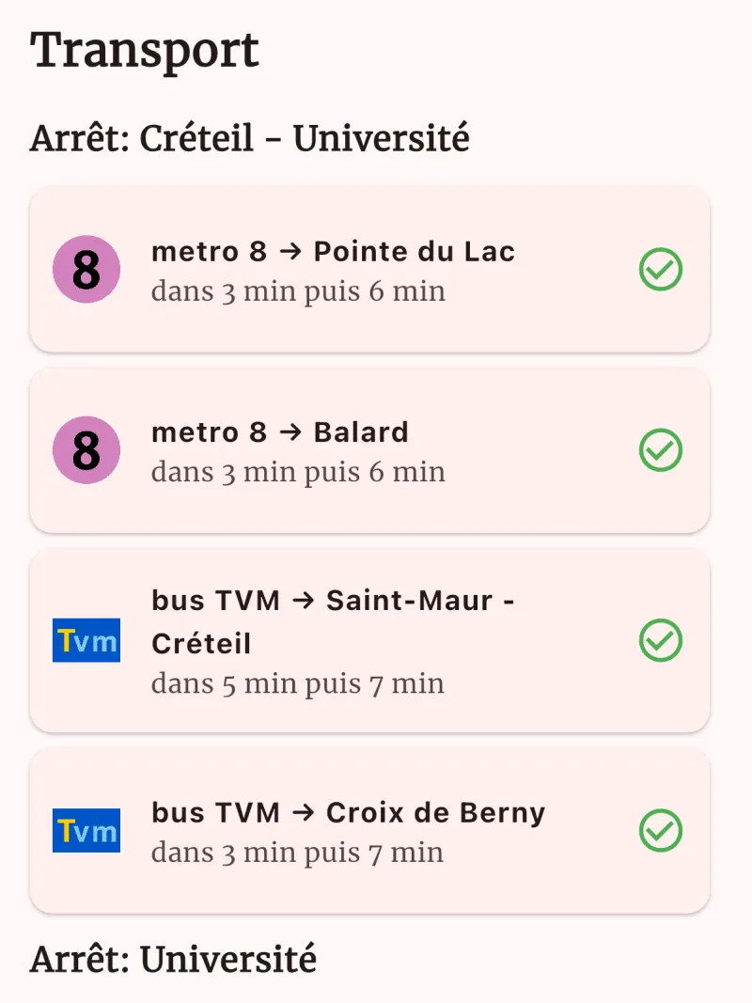Click the wait times under Pointe du Lac
The image size is (752, 1003).
click(x=298, y=291)
